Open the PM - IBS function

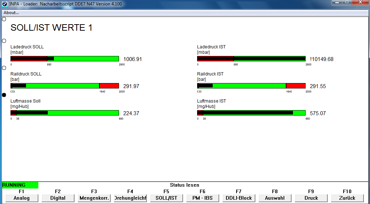click(x=203, y=198)
